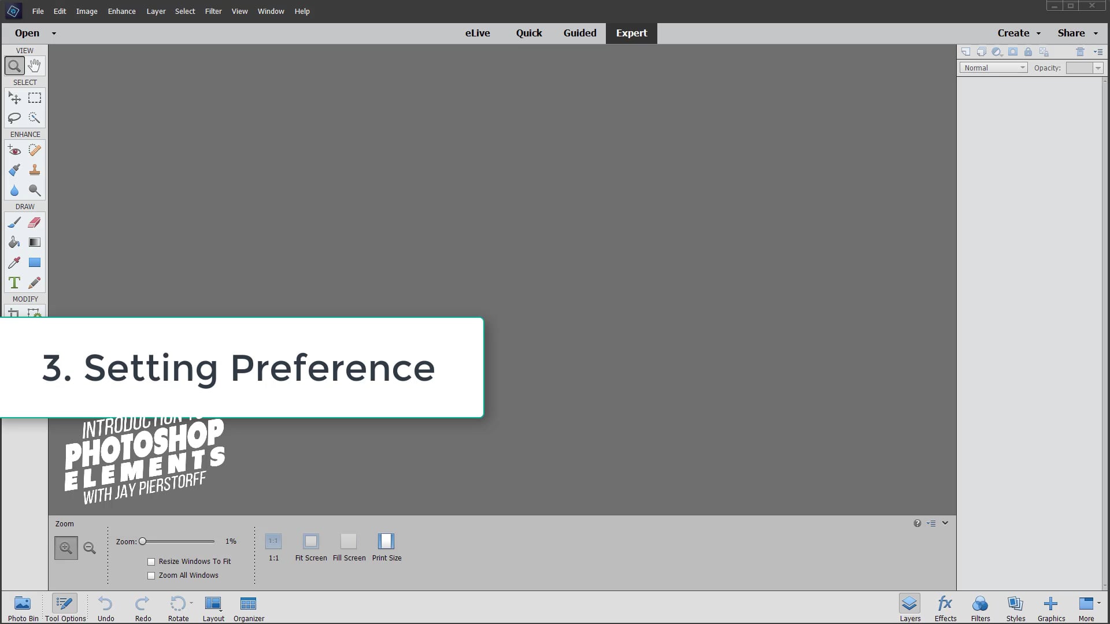
Task: Select the Hand tool
Action: [x=34, y=65]
